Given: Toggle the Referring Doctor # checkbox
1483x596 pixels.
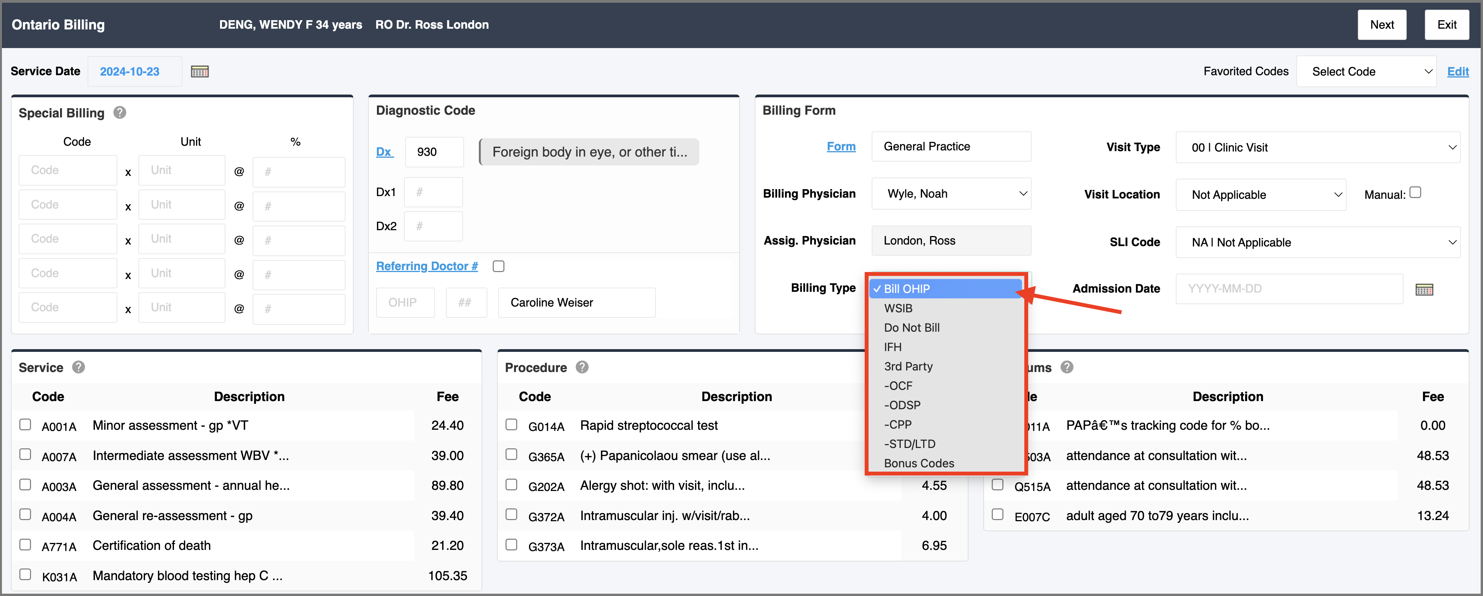Looking at the screenshot, I should click(x=499, y=266).
